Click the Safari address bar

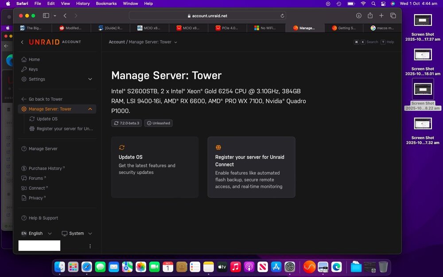tap(207, 16)
